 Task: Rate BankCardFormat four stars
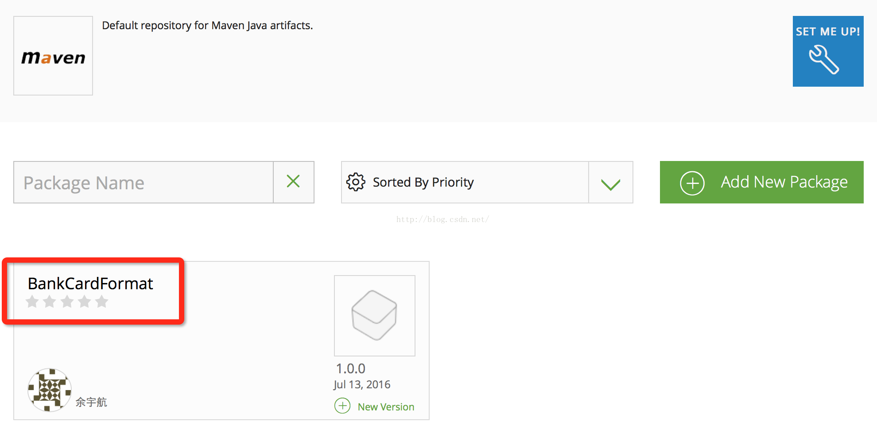(x=84, y=302)
